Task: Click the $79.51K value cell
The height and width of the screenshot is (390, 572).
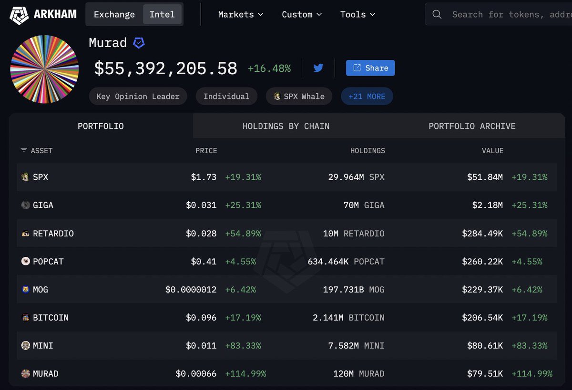Action: click(485, 374)
